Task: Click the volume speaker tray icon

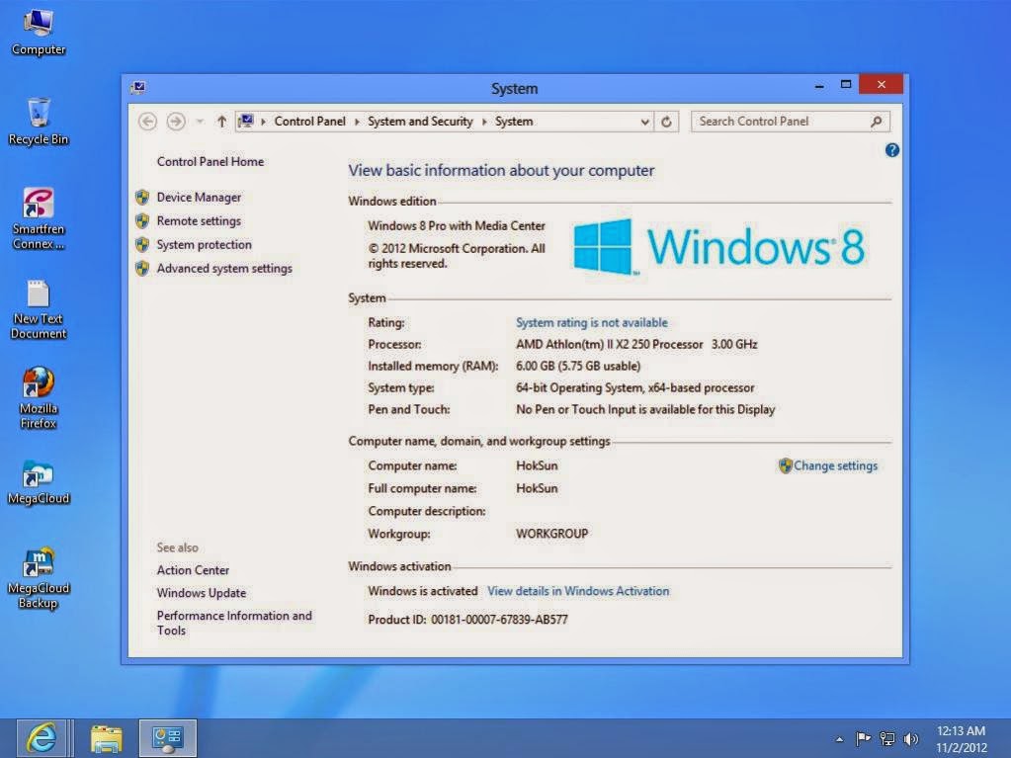Action: click(x=911, y=738)
